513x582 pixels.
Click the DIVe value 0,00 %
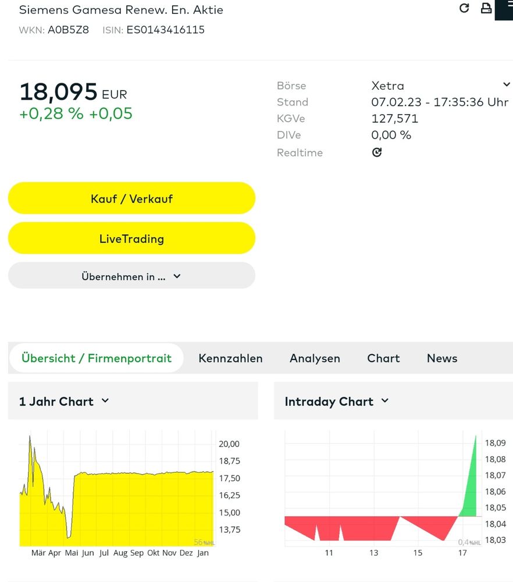[x=391, y=135]
